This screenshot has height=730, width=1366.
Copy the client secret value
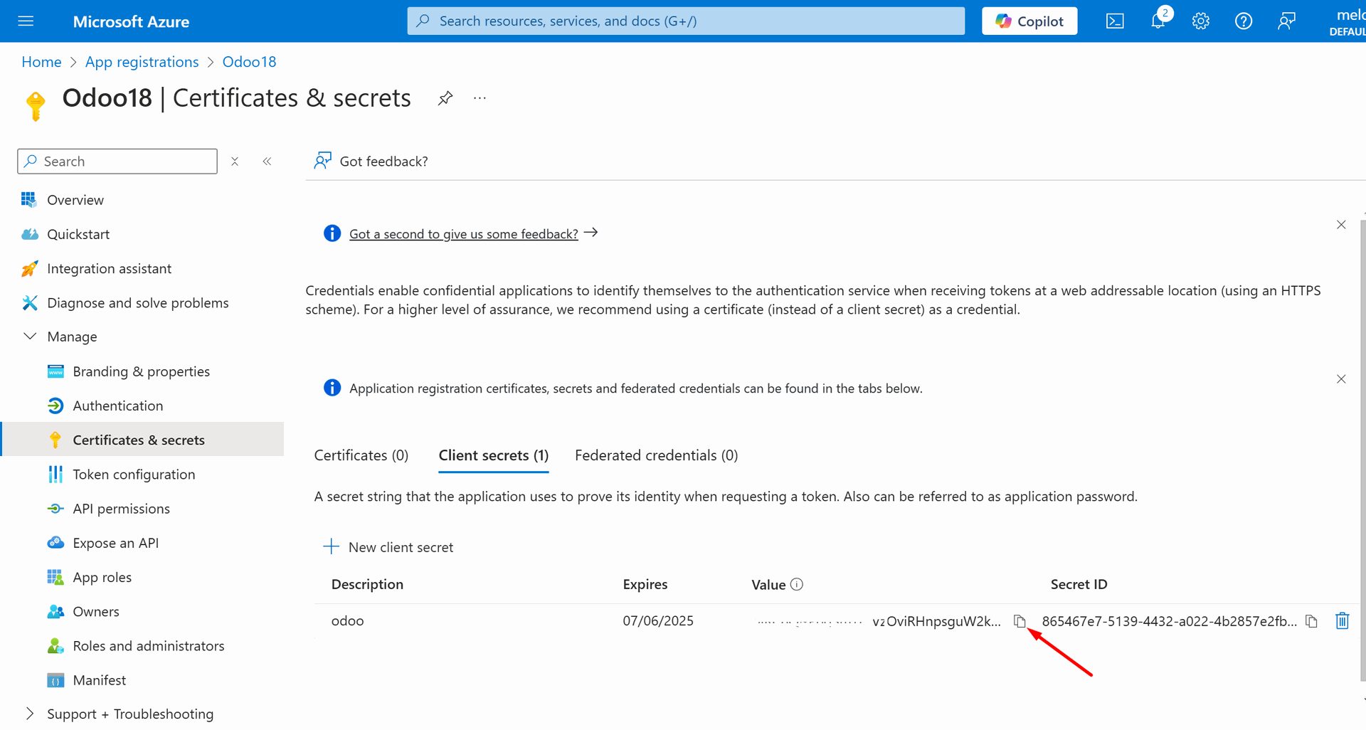[x=1020, y=621]
